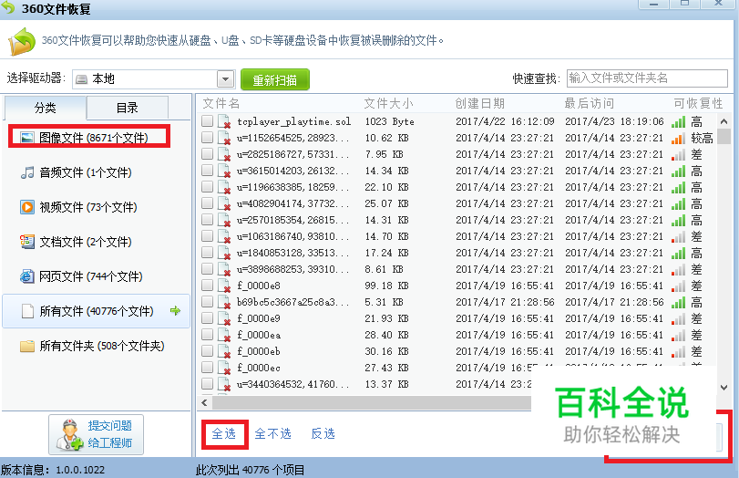Select the 所有文件 blank page icon
The width and height of the screenshot is (739, 478).
point(27,311)
